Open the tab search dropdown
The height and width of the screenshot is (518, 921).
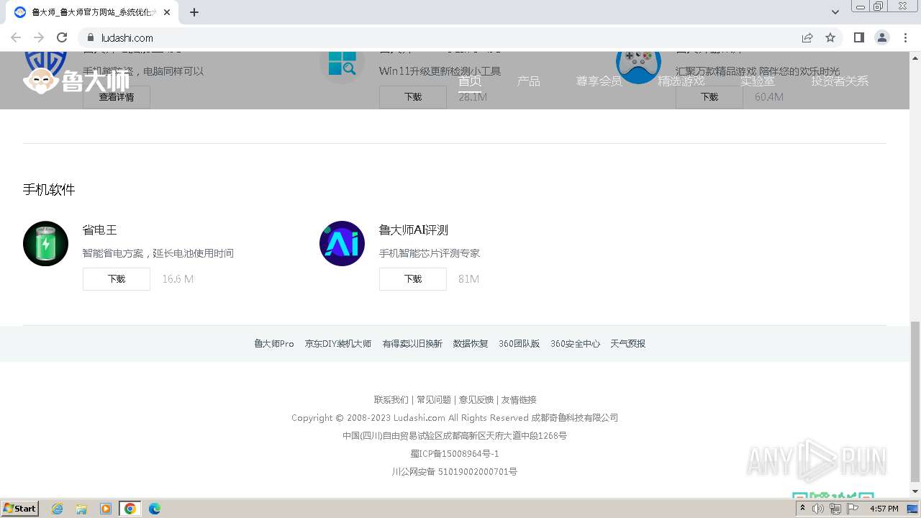835,12
